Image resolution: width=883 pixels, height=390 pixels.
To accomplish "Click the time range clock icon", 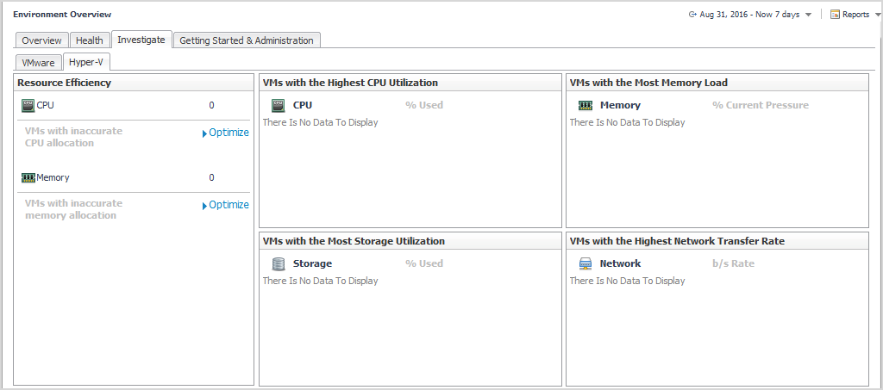I will click(692, 15).
